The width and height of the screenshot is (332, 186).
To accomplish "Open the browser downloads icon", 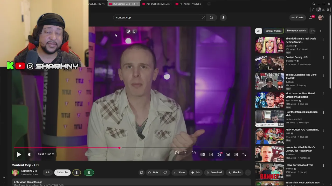I will tap(323, 10).
